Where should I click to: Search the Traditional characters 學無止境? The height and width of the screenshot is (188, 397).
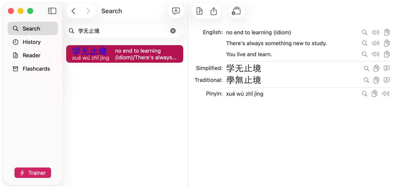[x=366, y=80]
